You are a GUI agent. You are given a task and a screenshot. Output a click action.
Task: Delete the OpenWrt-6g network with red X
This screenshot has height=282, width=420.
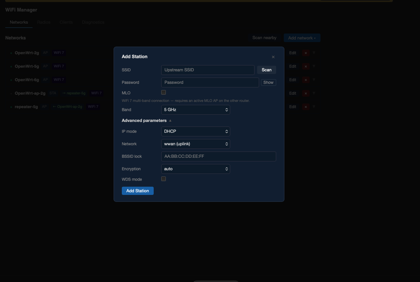306,80
